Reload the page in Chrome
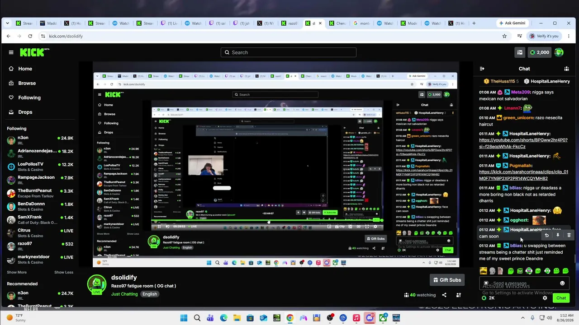The height and width of the screenshot is (325, 579). [30, 36]
